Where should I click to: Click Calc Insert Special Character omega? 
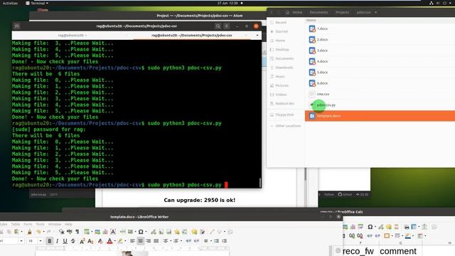point(370,227)
